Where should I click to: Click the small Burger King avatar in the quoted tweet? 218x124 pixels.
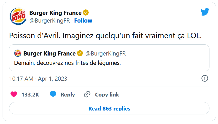pyautogui.click(x=18, y=53)
